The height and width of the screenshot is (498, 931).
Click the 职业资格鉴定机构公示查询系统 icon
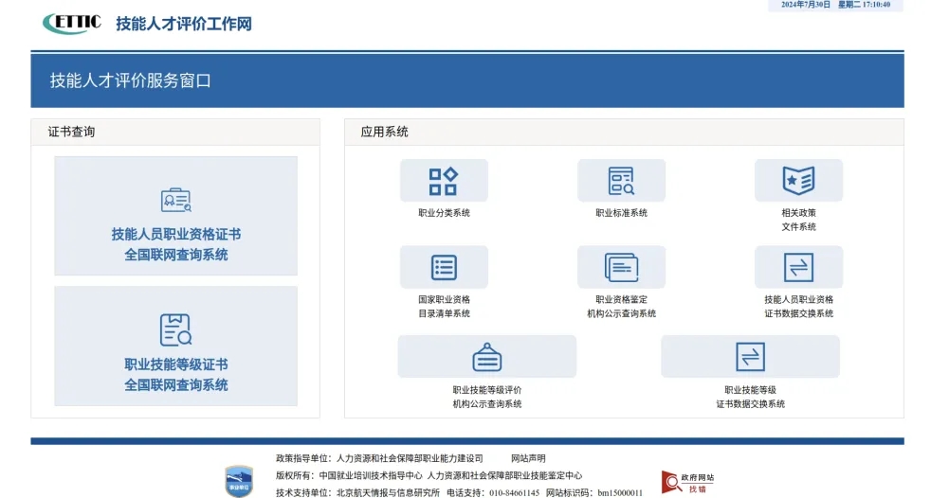pos(621,267)
